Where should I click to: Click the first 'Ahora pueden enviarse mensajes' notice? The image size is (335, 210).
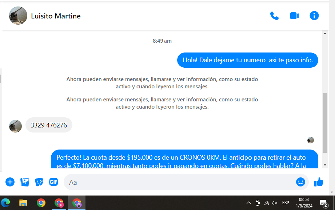[162, 83]
